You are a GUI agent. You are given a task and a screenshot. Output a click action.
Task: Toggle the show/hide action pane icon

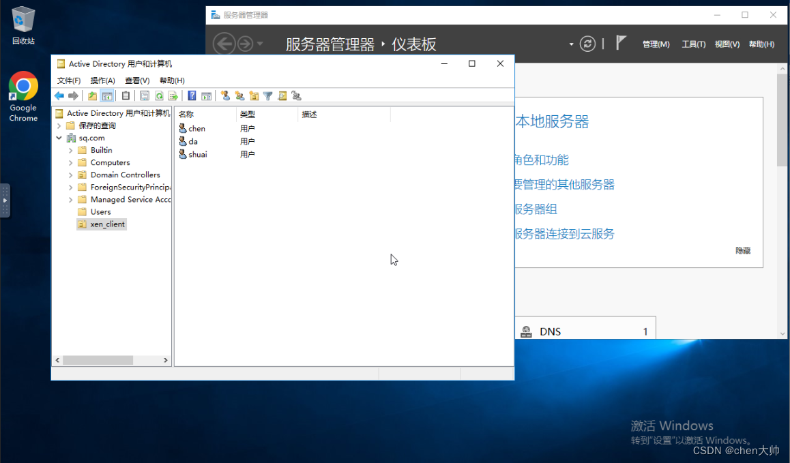click(x=206, y=95)
